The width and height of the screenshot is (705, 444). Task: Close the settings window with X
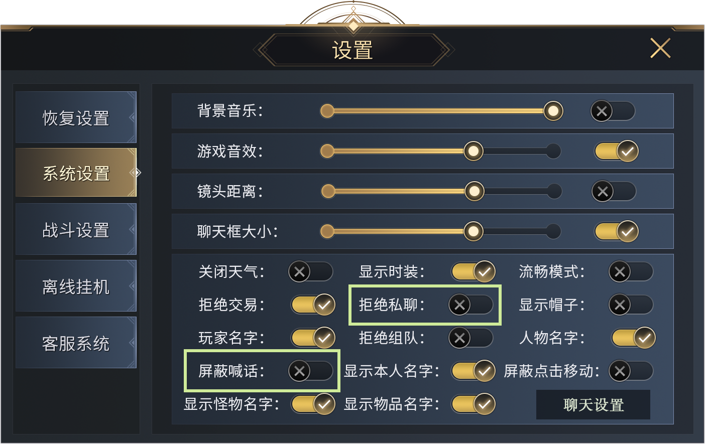click(660, 49)
